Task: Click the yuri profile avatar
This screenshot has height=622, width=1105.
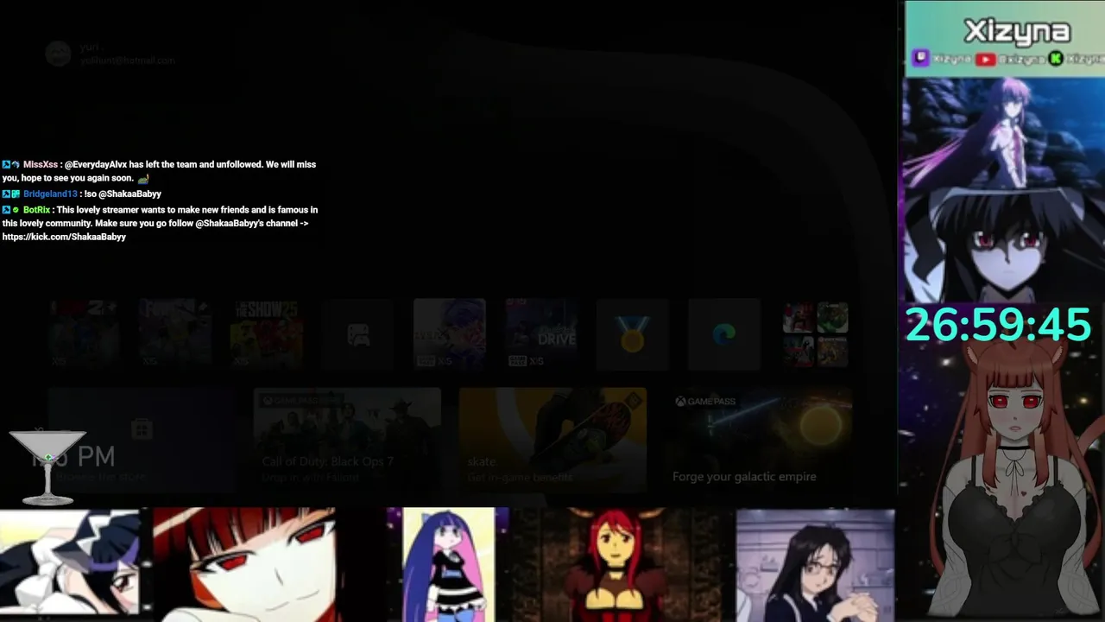Action: coord(58,54)
